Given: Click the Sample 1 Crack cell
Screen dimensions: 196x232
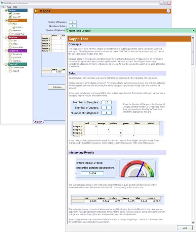Looking at the screenshot, I should 56,38.
